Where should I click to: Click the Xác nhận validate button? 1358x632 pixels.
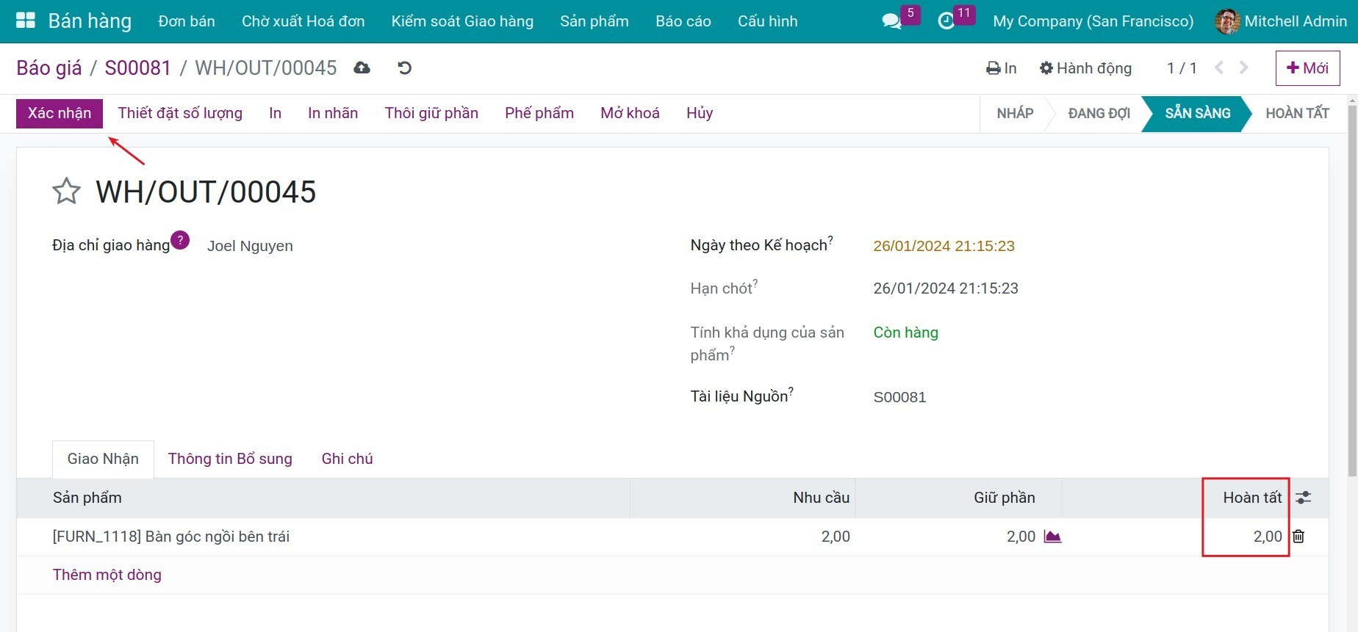tap(60, 113)
